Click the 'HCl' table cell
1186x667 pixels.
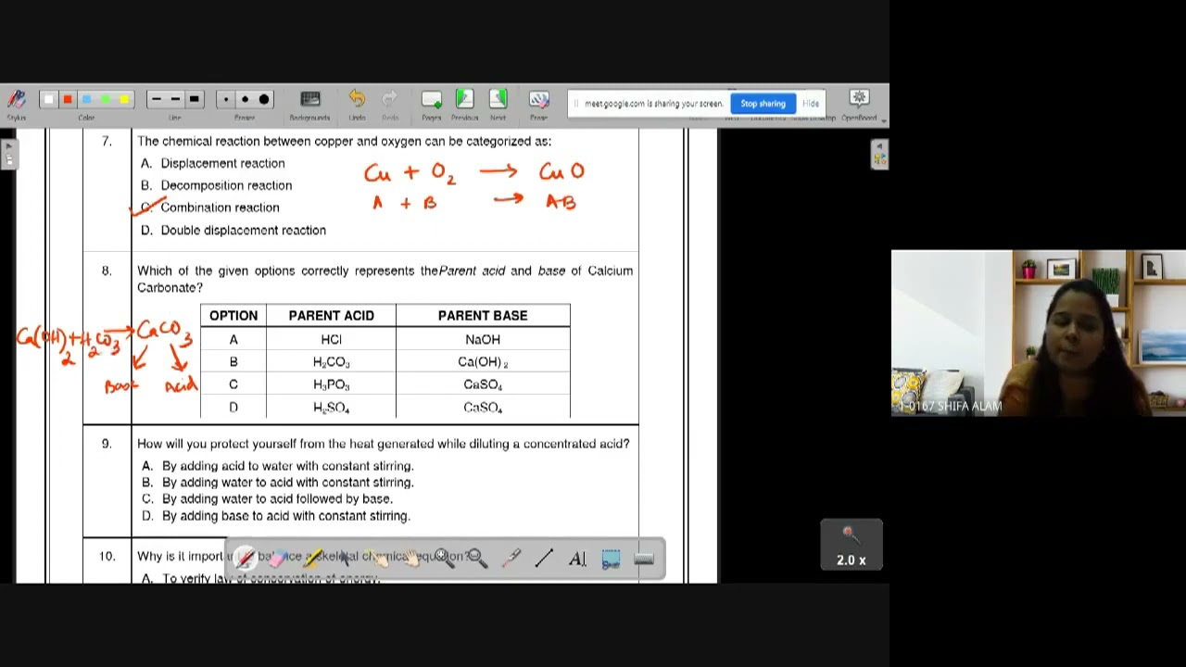coord(331,340)
